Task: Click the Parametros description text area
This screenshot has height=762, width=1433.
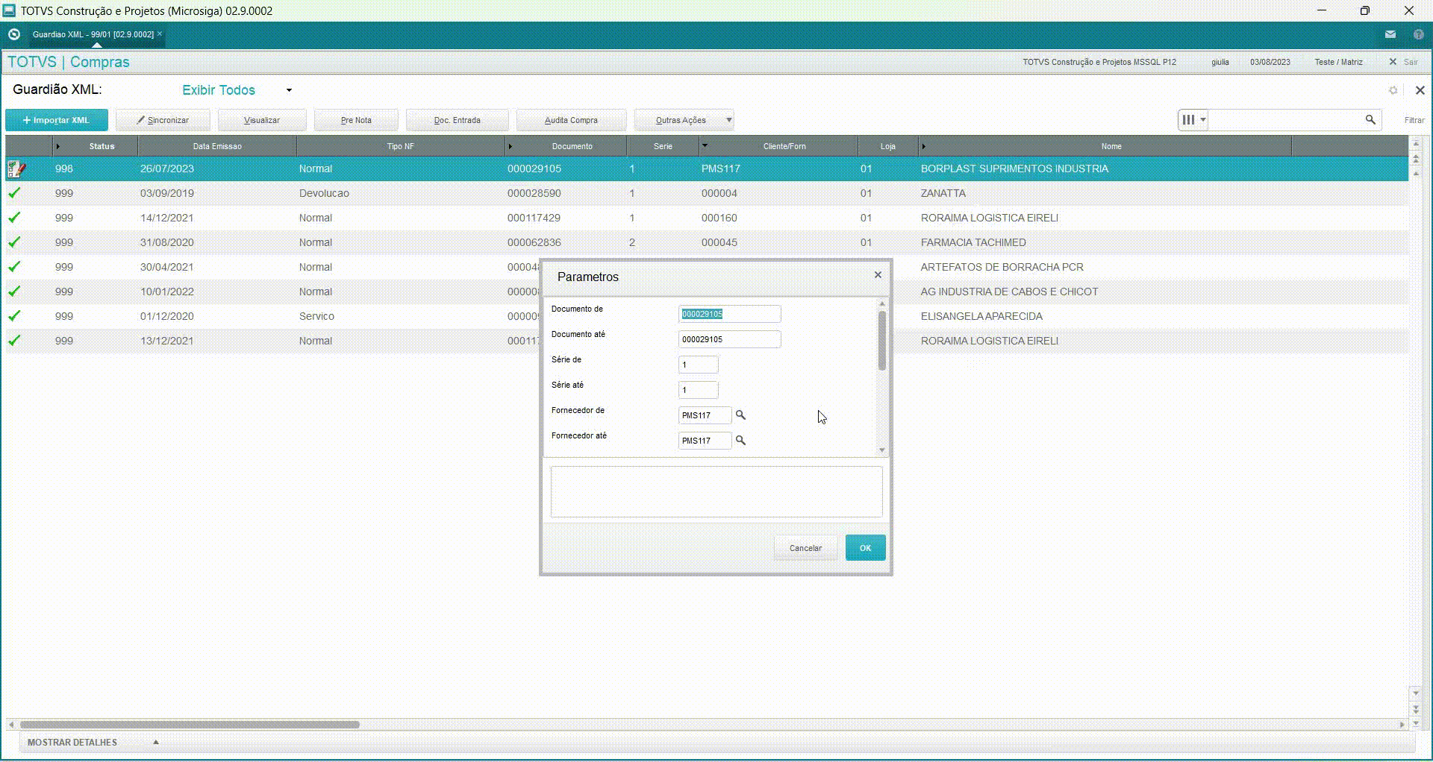Action: (716, 492)
